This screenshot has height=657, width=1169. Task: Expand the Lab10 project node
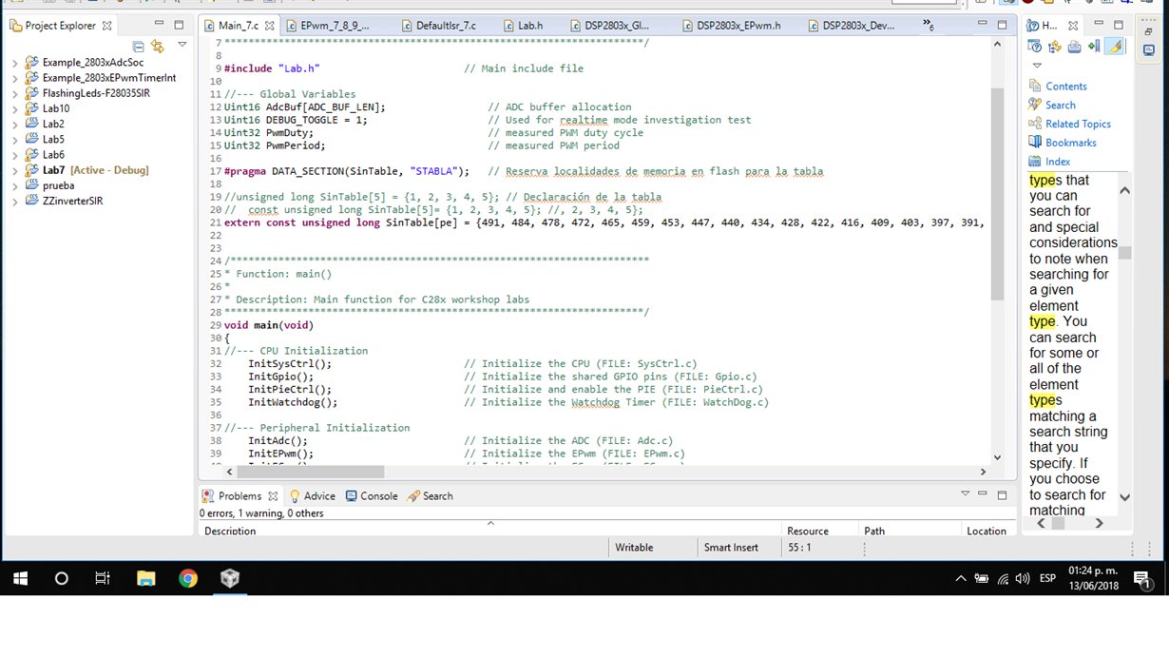point(14,108)
